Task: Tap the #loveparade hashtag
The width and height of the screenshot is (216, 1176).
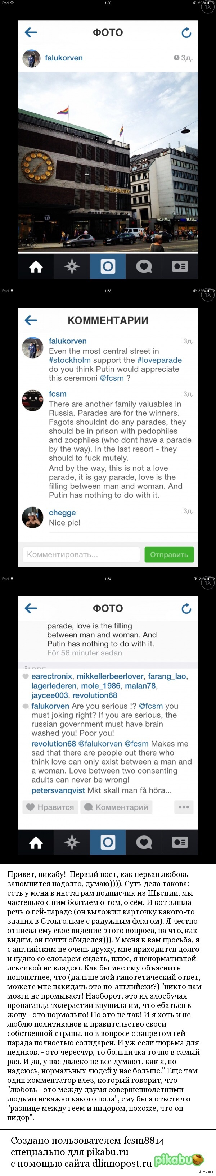Action: point(159,360)
